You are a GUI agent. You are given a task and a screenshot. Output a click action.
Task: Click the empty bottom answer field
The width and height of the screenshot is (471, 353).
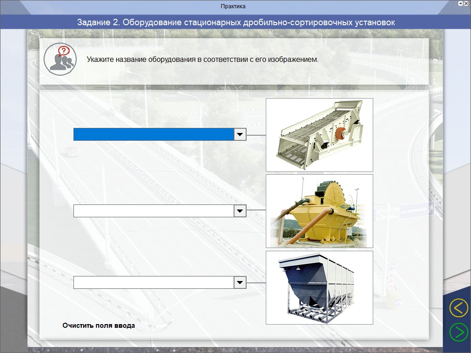[x=154, y=282]
